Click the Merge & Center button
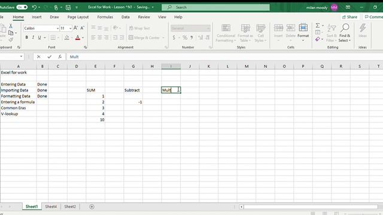The width and height of the screenshot is (383, 215). tap(144, 38)
